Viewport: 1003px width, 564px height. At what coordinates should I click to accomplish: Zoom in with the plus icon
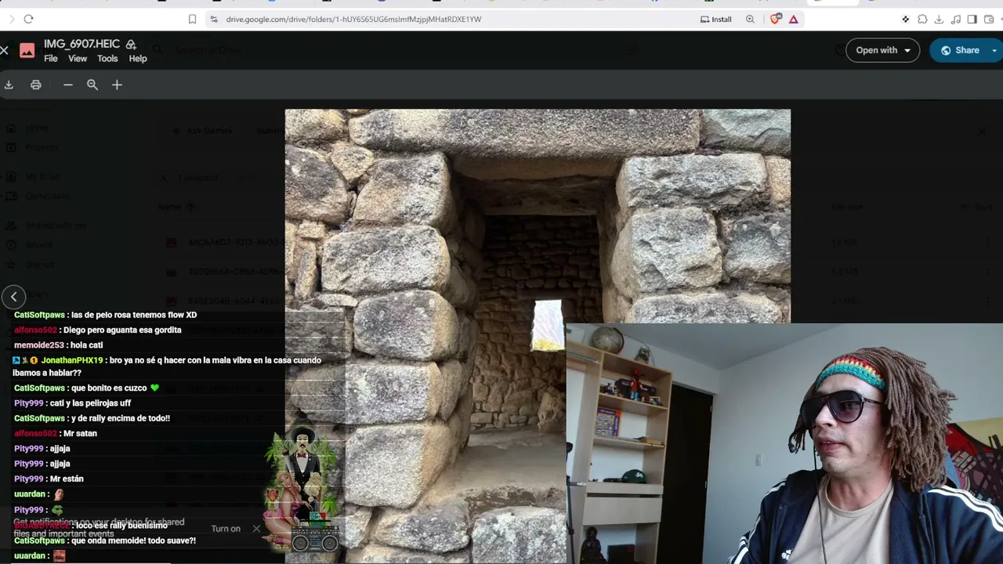[x=117, y=85]
